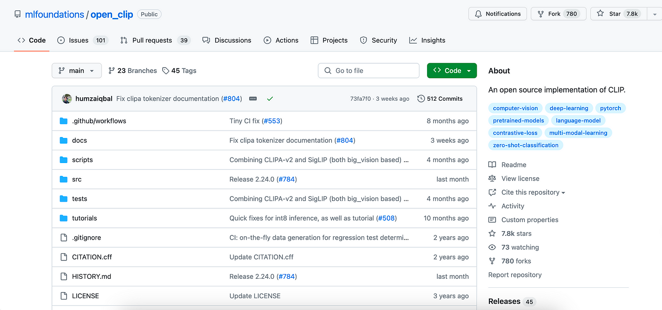This screenshot has height=310, width=662.
Task: Open the 512 Commits history
Action: pyautogui.click(x=440, y=99)
